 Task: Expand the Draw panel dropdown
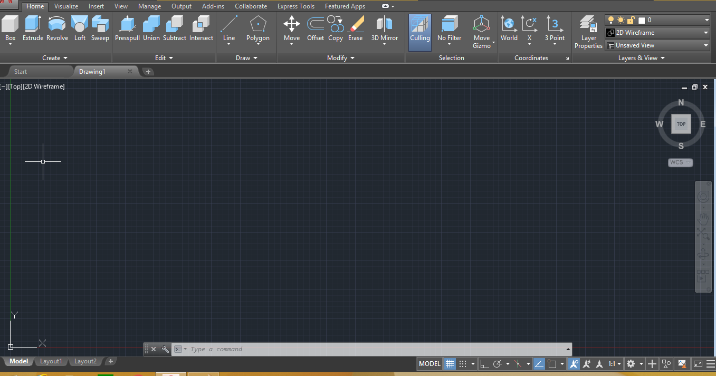[246, 58]
